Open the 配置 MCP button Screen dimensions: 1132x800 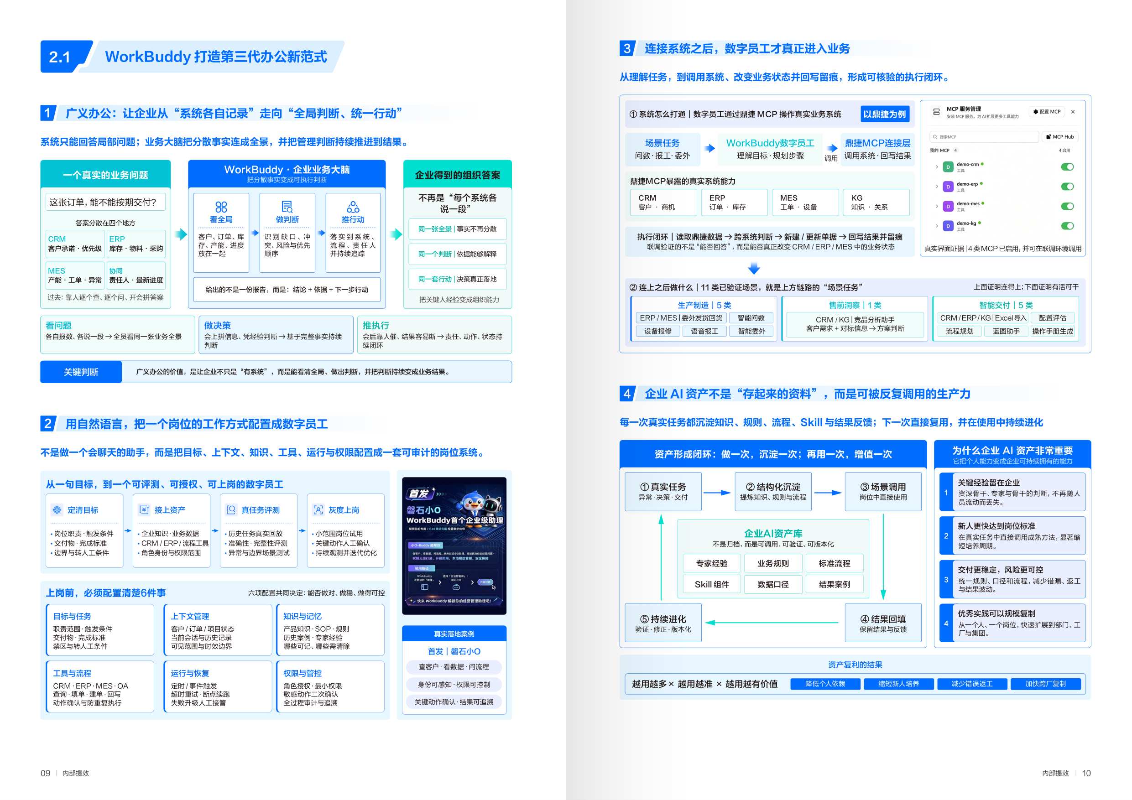click(1047, 112)
